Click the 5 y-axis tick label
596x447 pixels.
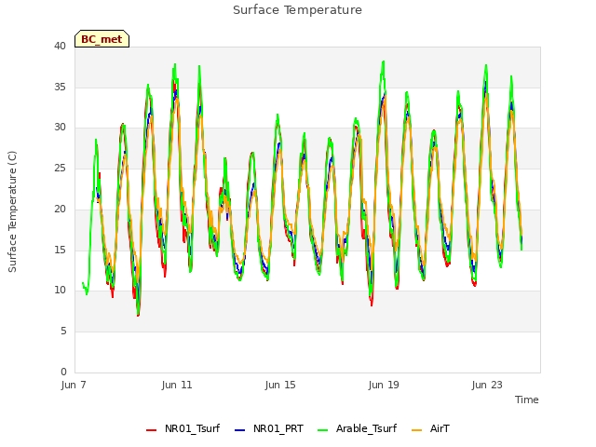63,332
